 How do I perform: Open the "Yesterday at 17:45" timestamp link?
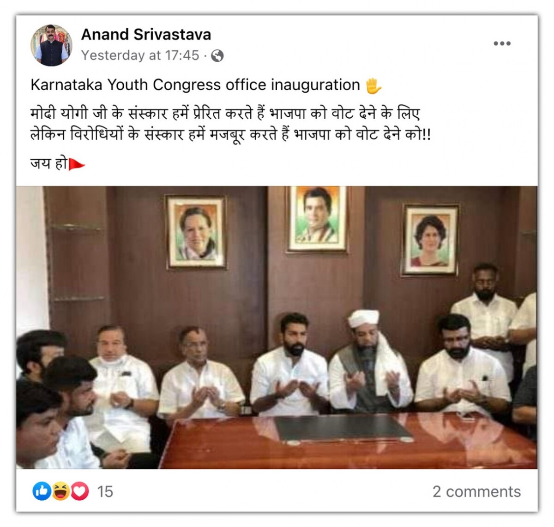click(x=140, y=55)
